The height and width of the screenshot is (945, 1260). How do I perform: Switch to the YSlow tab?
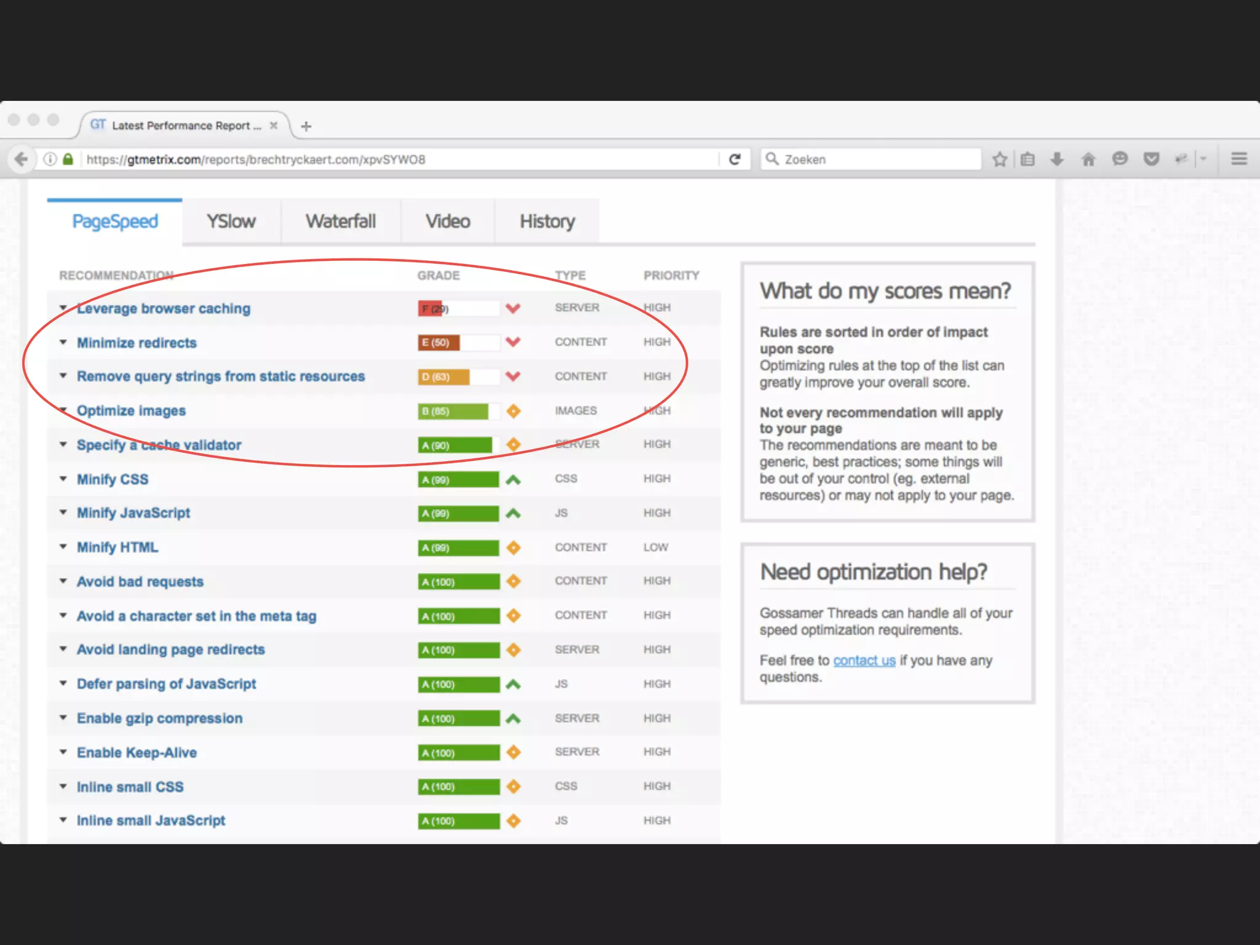point(231,221)
